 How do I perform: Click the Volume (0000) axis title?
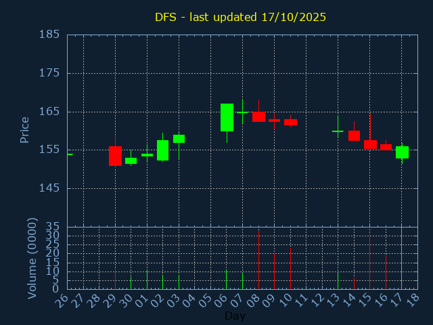click(32, 258)
